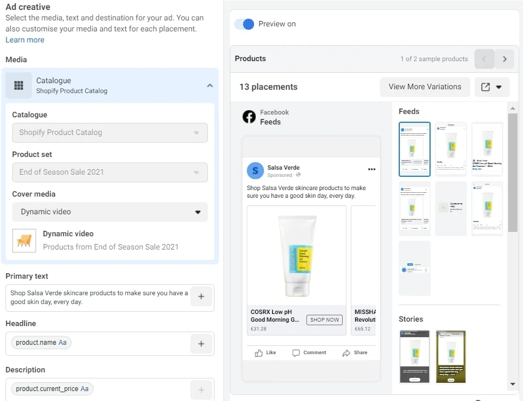Click the Comment speech bubble icon

(x=296, y=353)
